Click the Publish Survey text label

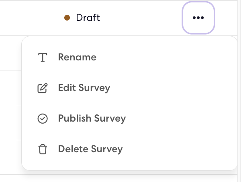(x=92, y=118)
